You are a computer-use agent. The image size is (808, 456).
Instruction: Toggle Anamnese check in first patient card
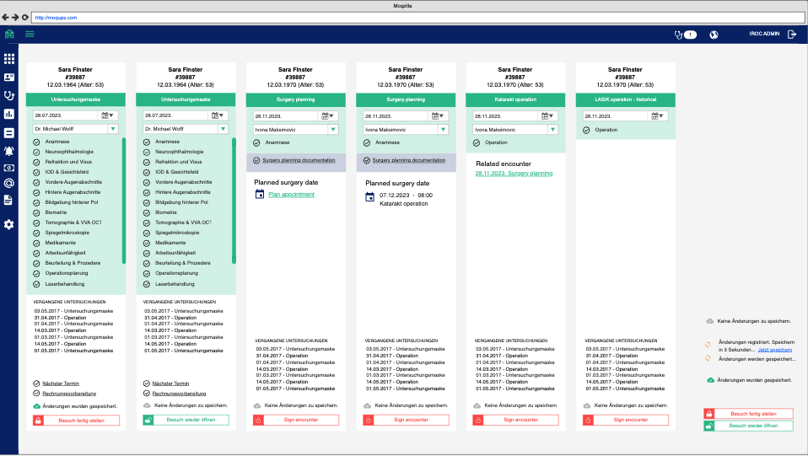36,142
